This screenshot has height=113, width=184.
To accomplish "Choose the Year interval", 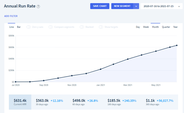I will click(175, 27).
